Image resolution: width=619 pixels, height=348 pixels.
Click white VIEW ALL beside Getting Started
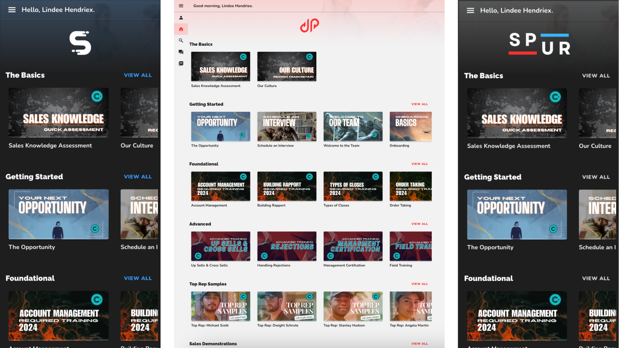596,177
